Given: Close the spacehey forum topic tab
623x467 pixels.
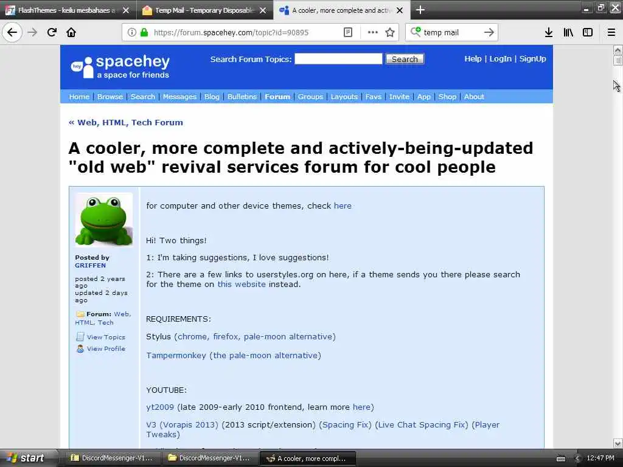Looking at the screenshot, I should coord(400,10).
